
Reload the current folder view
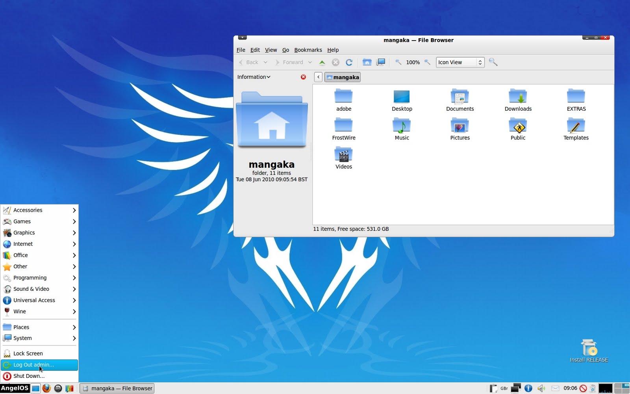[350, 62]
